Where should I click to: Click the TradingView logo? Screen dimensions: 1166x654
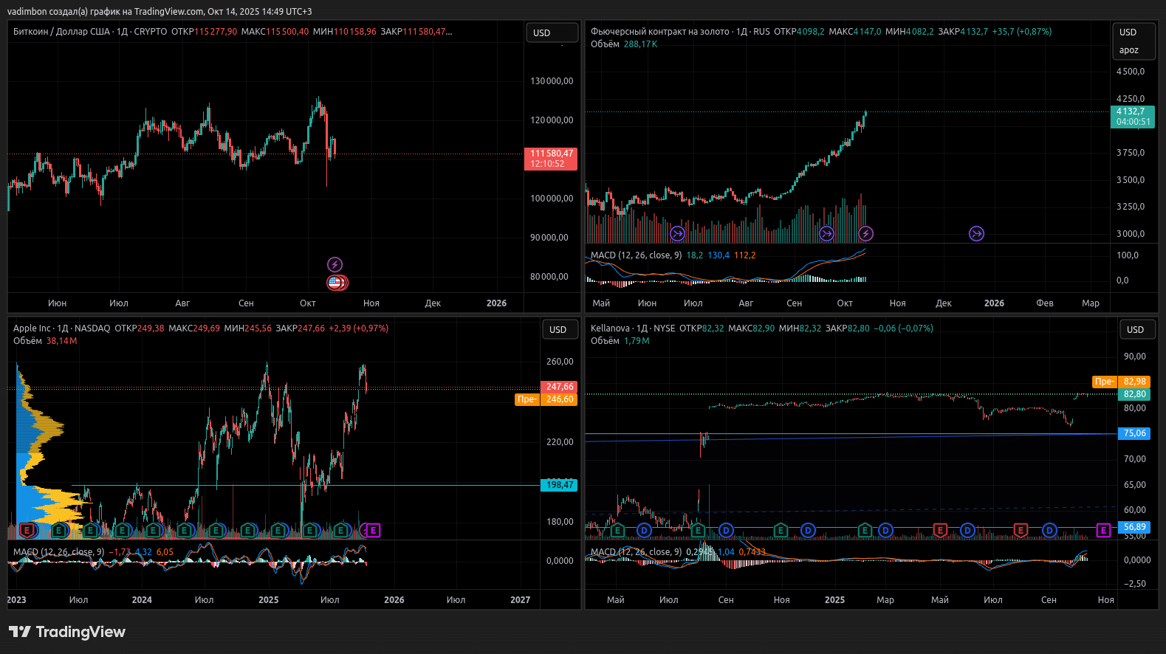pyautogui.click(x=67, y=632)
